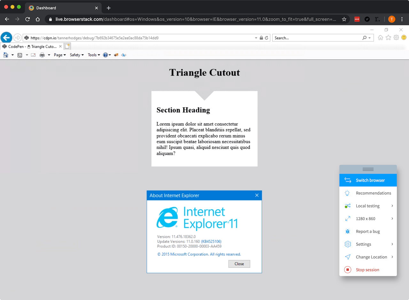Image resolution: width=409 pixels, height=300 pixels.
Task: Click the smiley feedback icon
Action: point(404,38)
